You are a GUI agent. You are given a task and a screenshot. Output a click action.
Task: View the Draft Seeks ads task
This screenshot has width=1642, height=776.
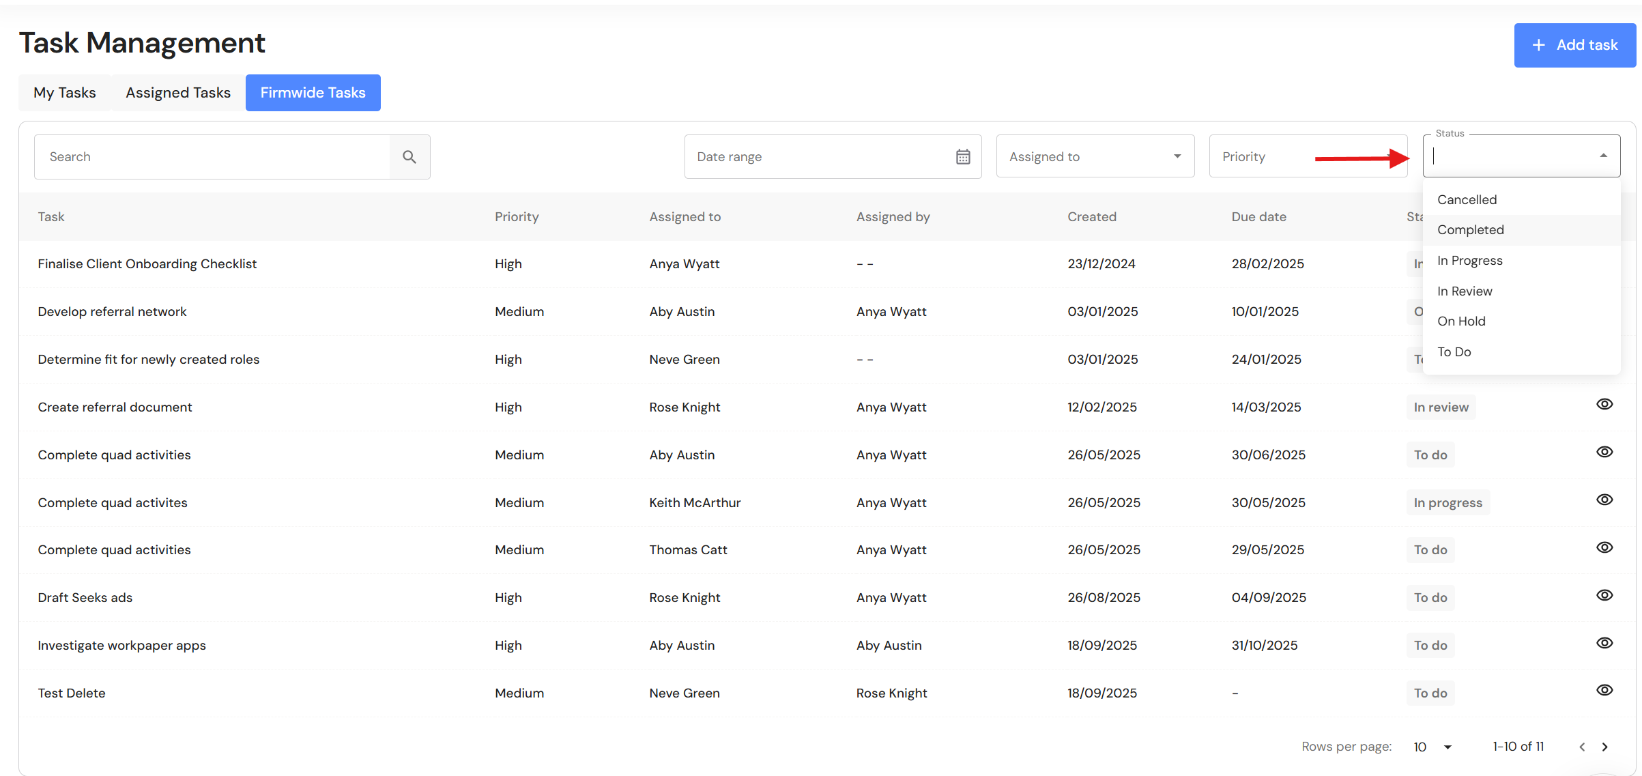pyautogui.click(x=1604, y=596)
